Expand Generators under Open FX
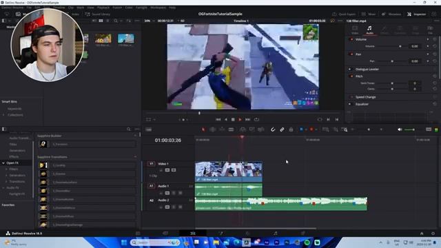The image size is (441, 248). tap(6, 175)
